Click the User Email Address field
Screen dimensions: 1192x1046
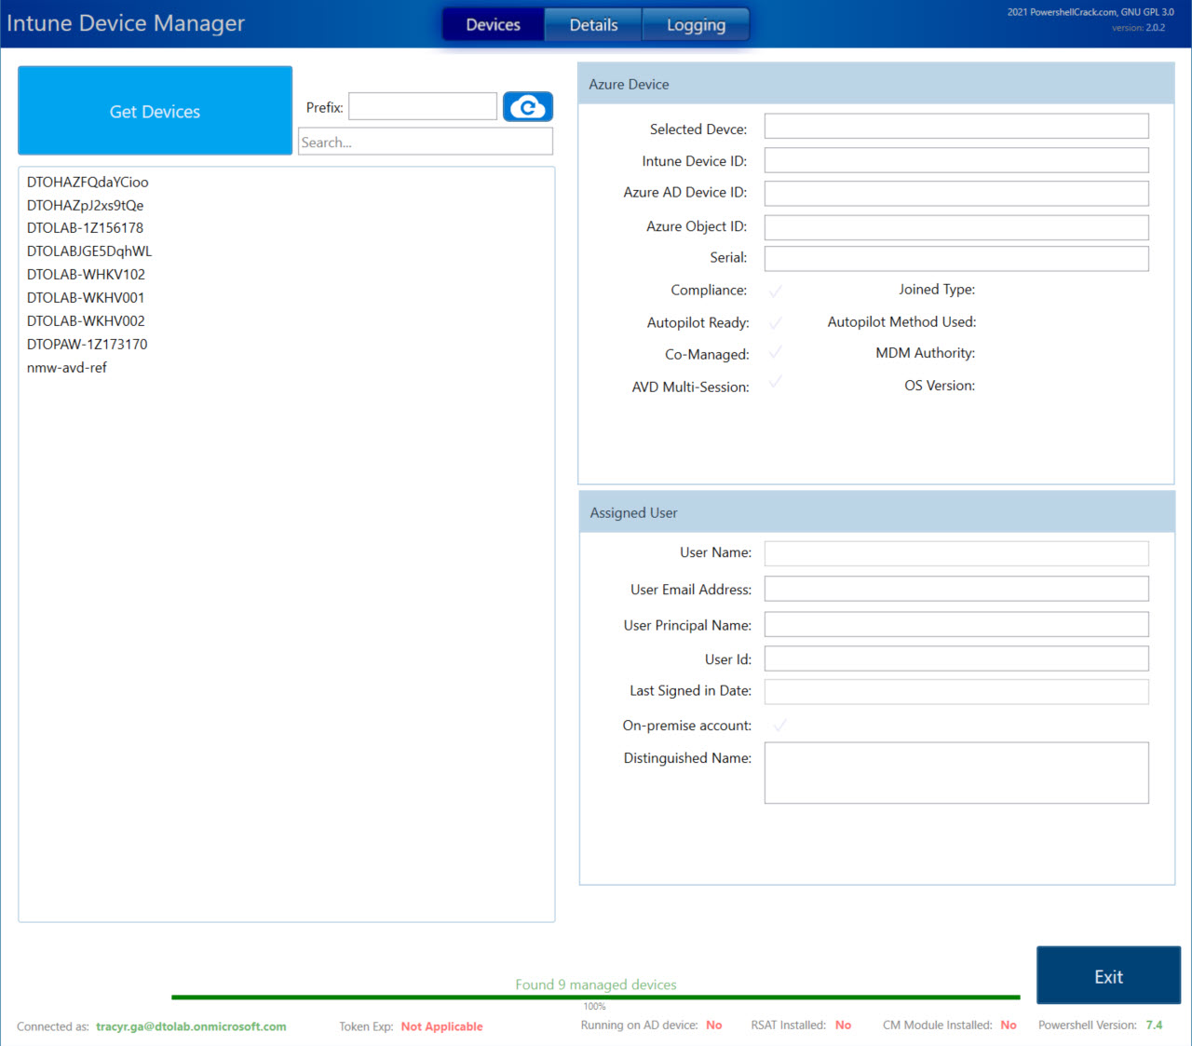click(956, 588)
